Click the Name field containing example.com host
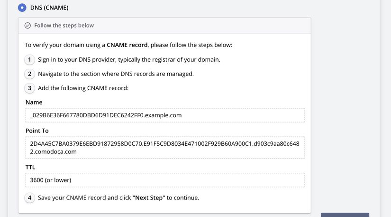 [x=164, y=115]
